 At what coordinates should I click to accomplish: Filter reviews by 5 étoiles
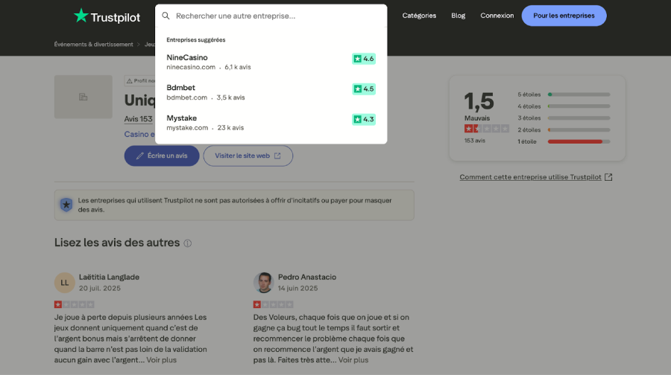(564, 94)
